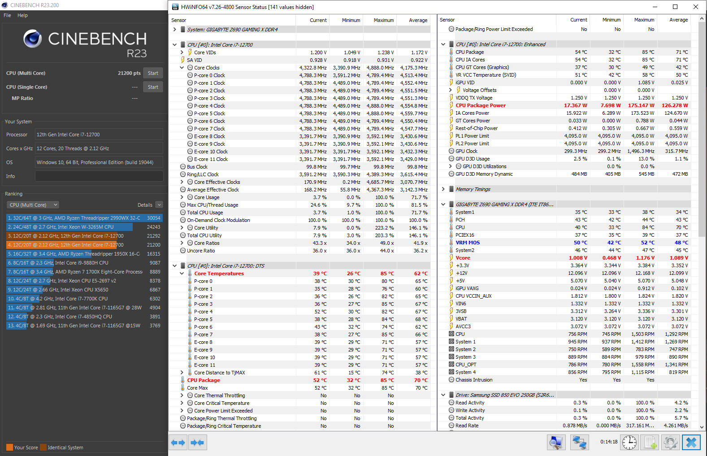Start logging with the sheet-plus icon
The image size is (707, 456).
[x=650, y=443]
